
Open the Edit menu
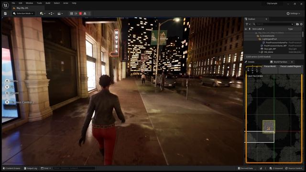point(20,3)
